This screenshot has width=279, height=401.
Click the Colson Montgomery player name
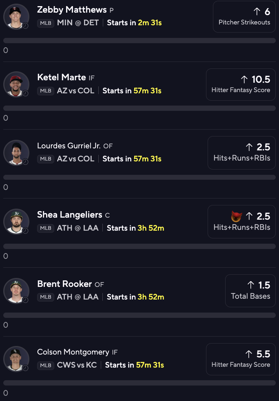[73, 352]
